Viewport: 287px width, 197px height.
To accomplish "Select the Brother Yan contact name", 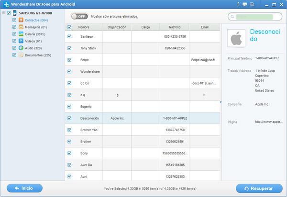I will pos(89,130).
